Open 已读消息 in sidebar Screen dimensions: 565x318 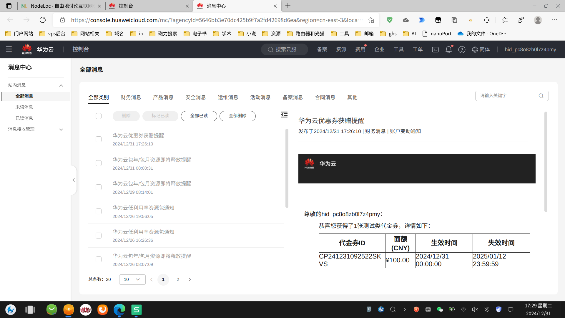pos(24,118)
